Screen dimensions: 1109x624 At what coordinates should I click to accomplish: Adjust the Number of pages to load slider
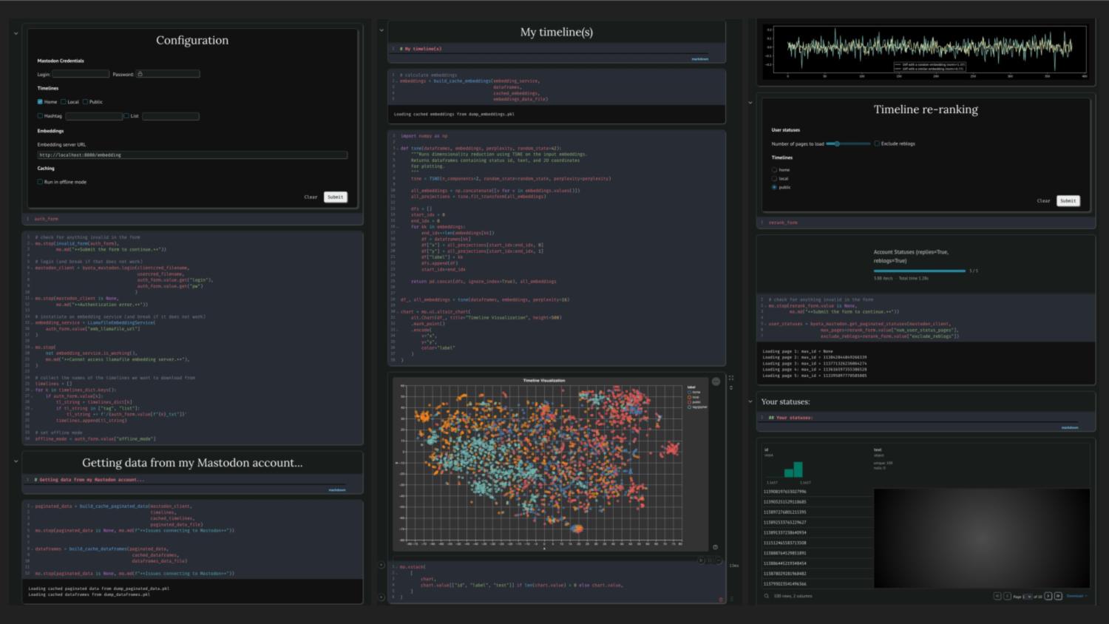[x=837, y=144]
